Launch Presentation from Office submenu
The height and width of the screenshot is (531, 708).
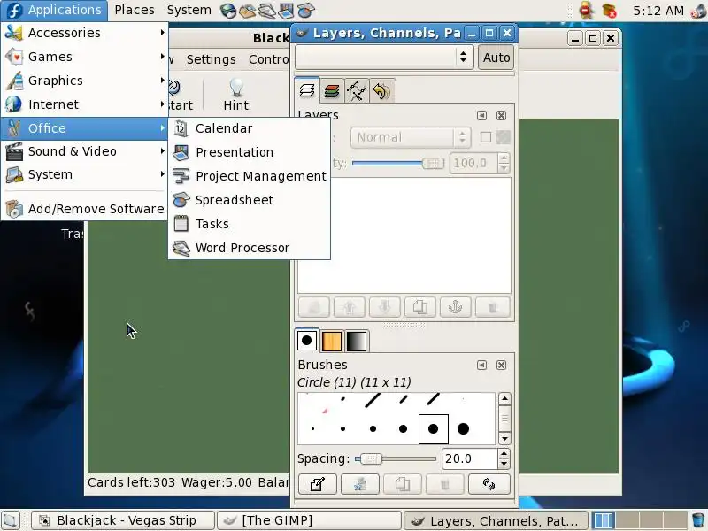tap(249, 152)
